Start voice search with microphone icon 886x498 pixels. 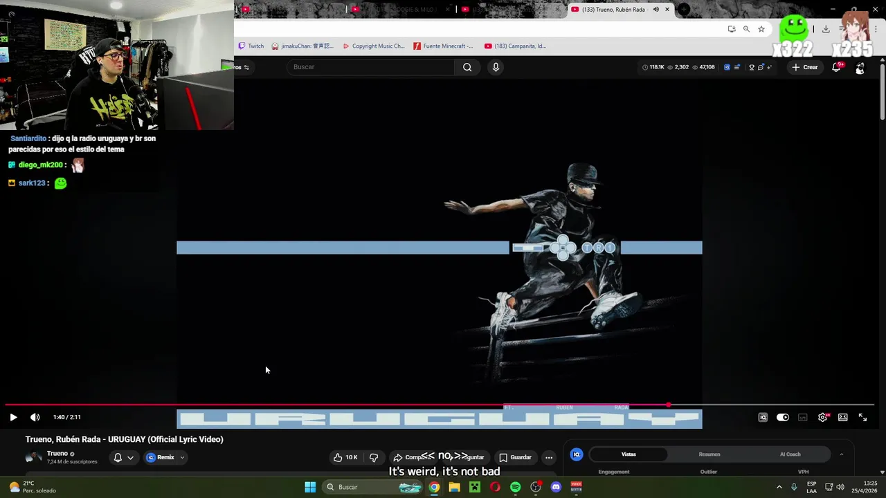coord(496,67)
